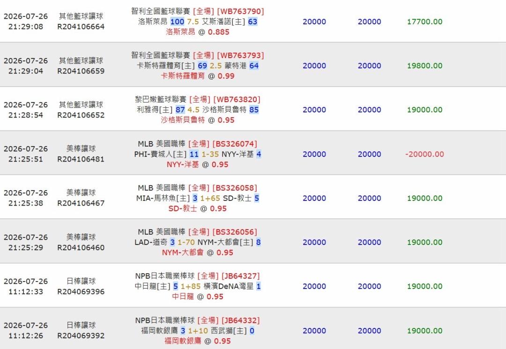Open bet record R204069396

point(81,291)
